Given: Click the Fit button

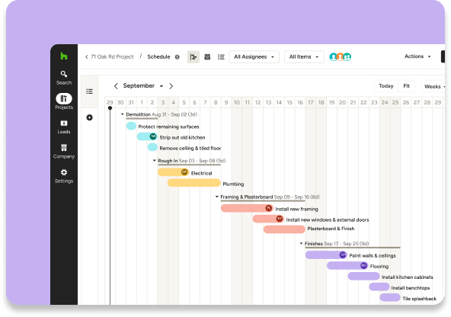Looking at the screenshot, I should [406, 86].
